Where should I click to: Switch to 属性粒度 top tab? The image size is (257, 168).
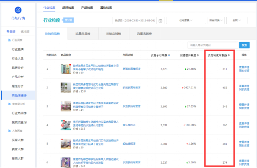click(x=106, y=7)
